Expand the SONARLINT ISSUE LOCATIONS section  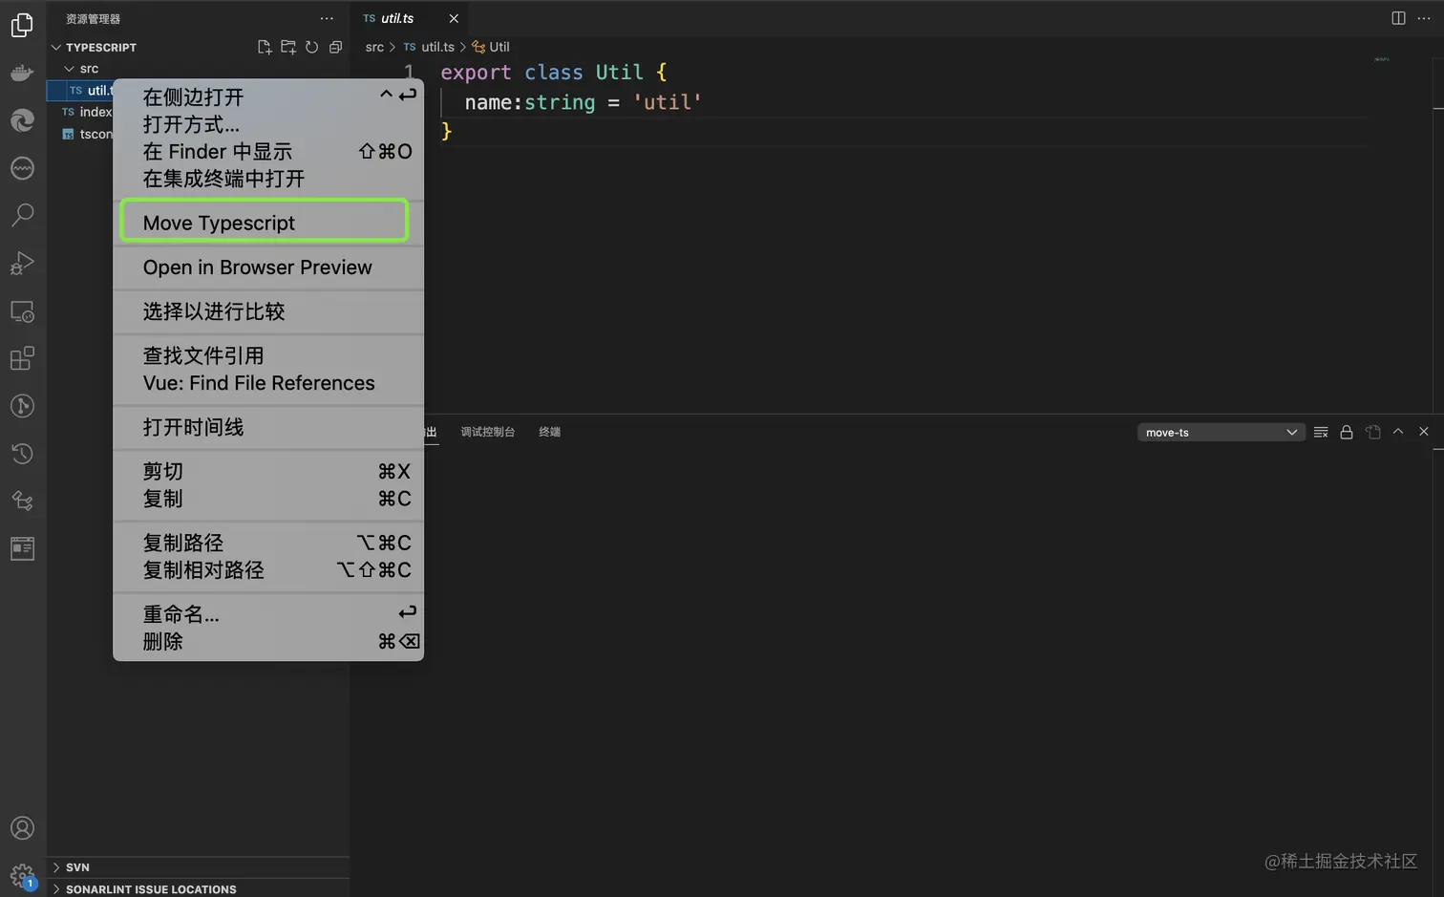[x=199, y=889]
